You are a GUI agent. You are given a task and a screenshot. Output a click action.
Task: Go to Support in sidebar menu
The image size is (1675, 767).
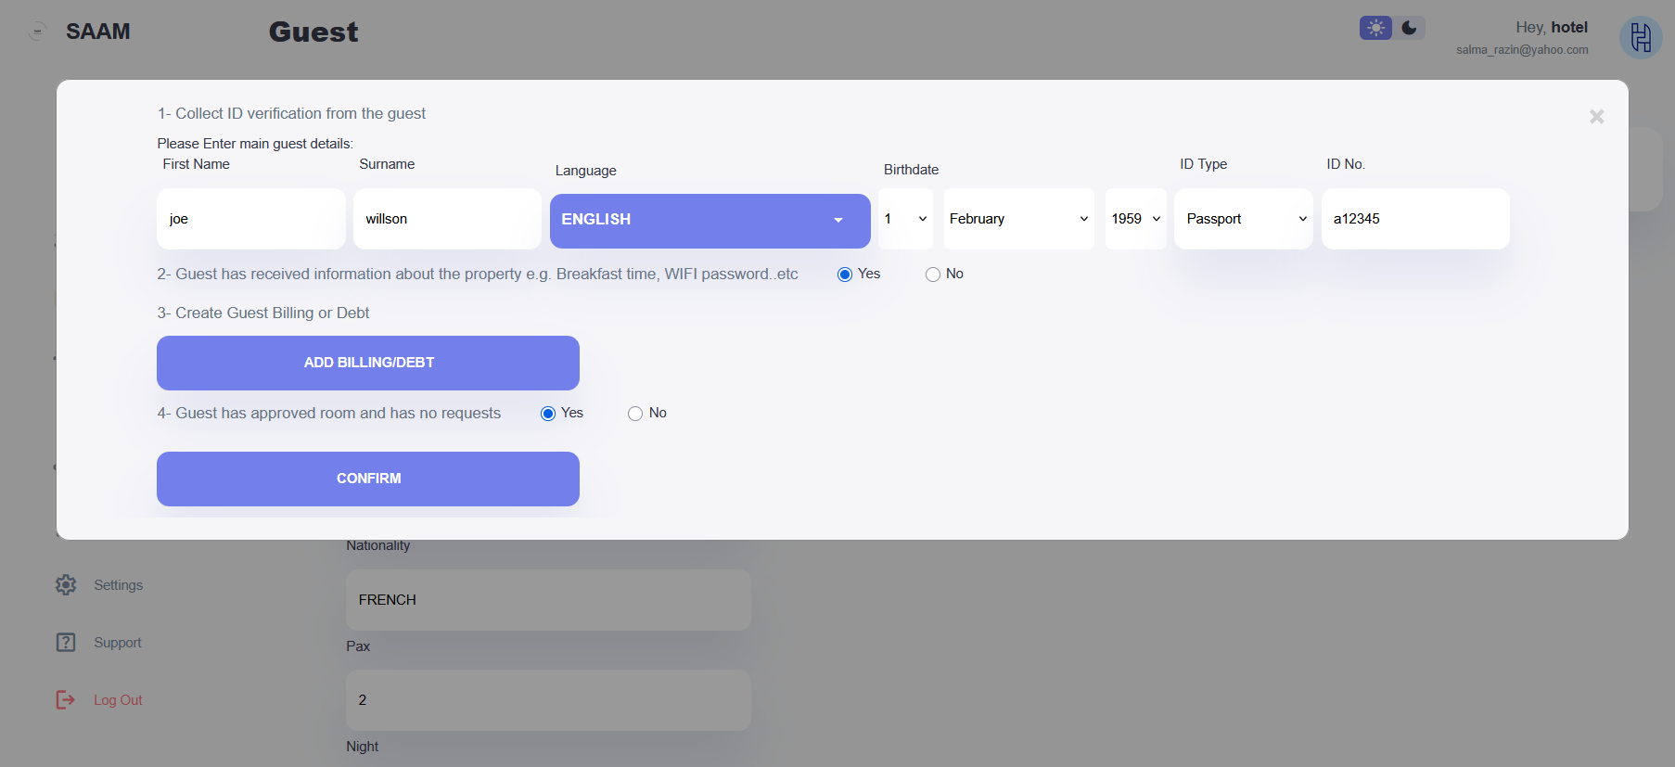pyautogui.click(x=117, y=643)
